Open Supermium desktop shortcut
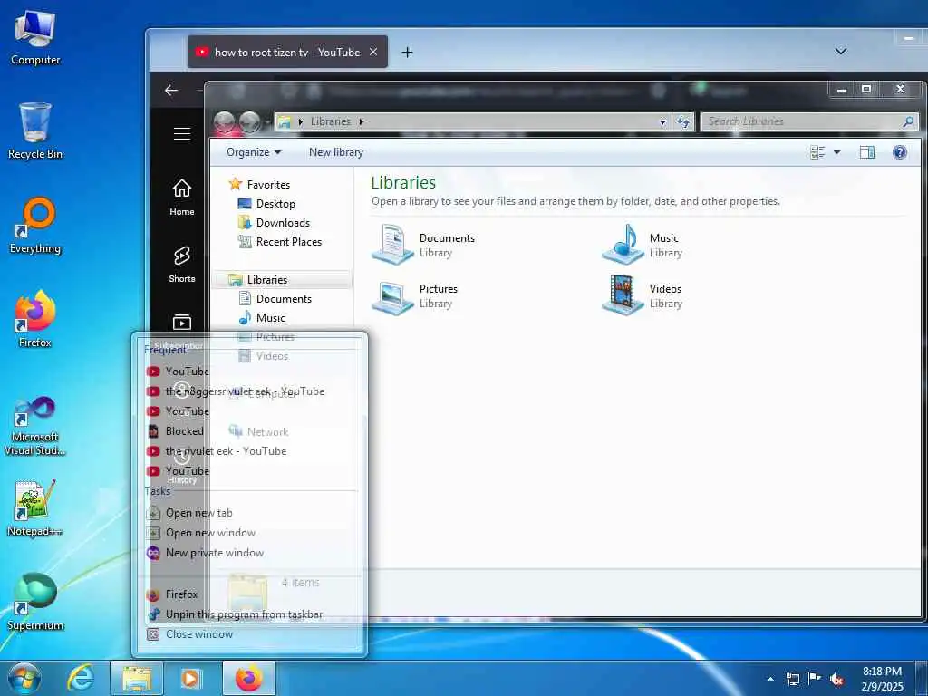 tap(35, 602)
